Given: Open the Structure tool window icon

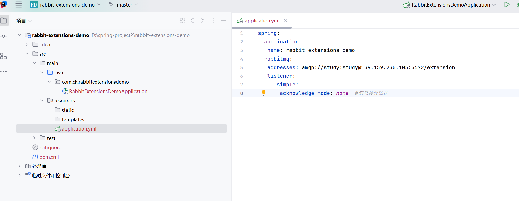Looking at the screenshot, I should pos(3,56).
